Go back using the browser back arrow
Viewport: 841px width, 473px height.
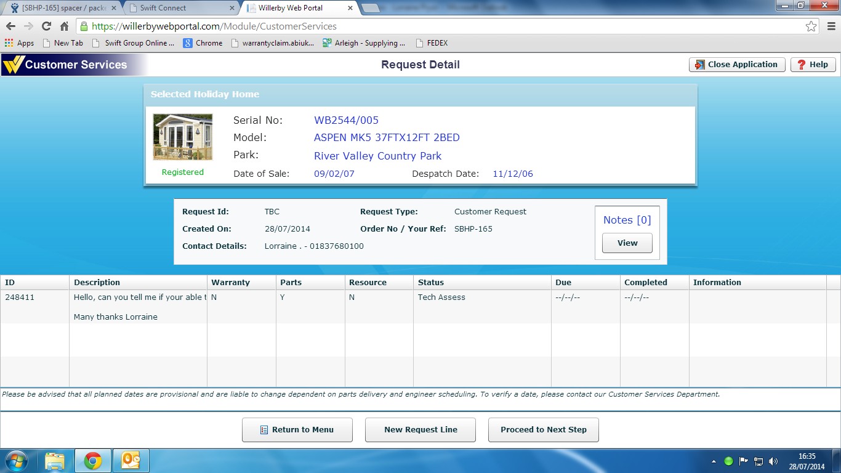point(10,26)
